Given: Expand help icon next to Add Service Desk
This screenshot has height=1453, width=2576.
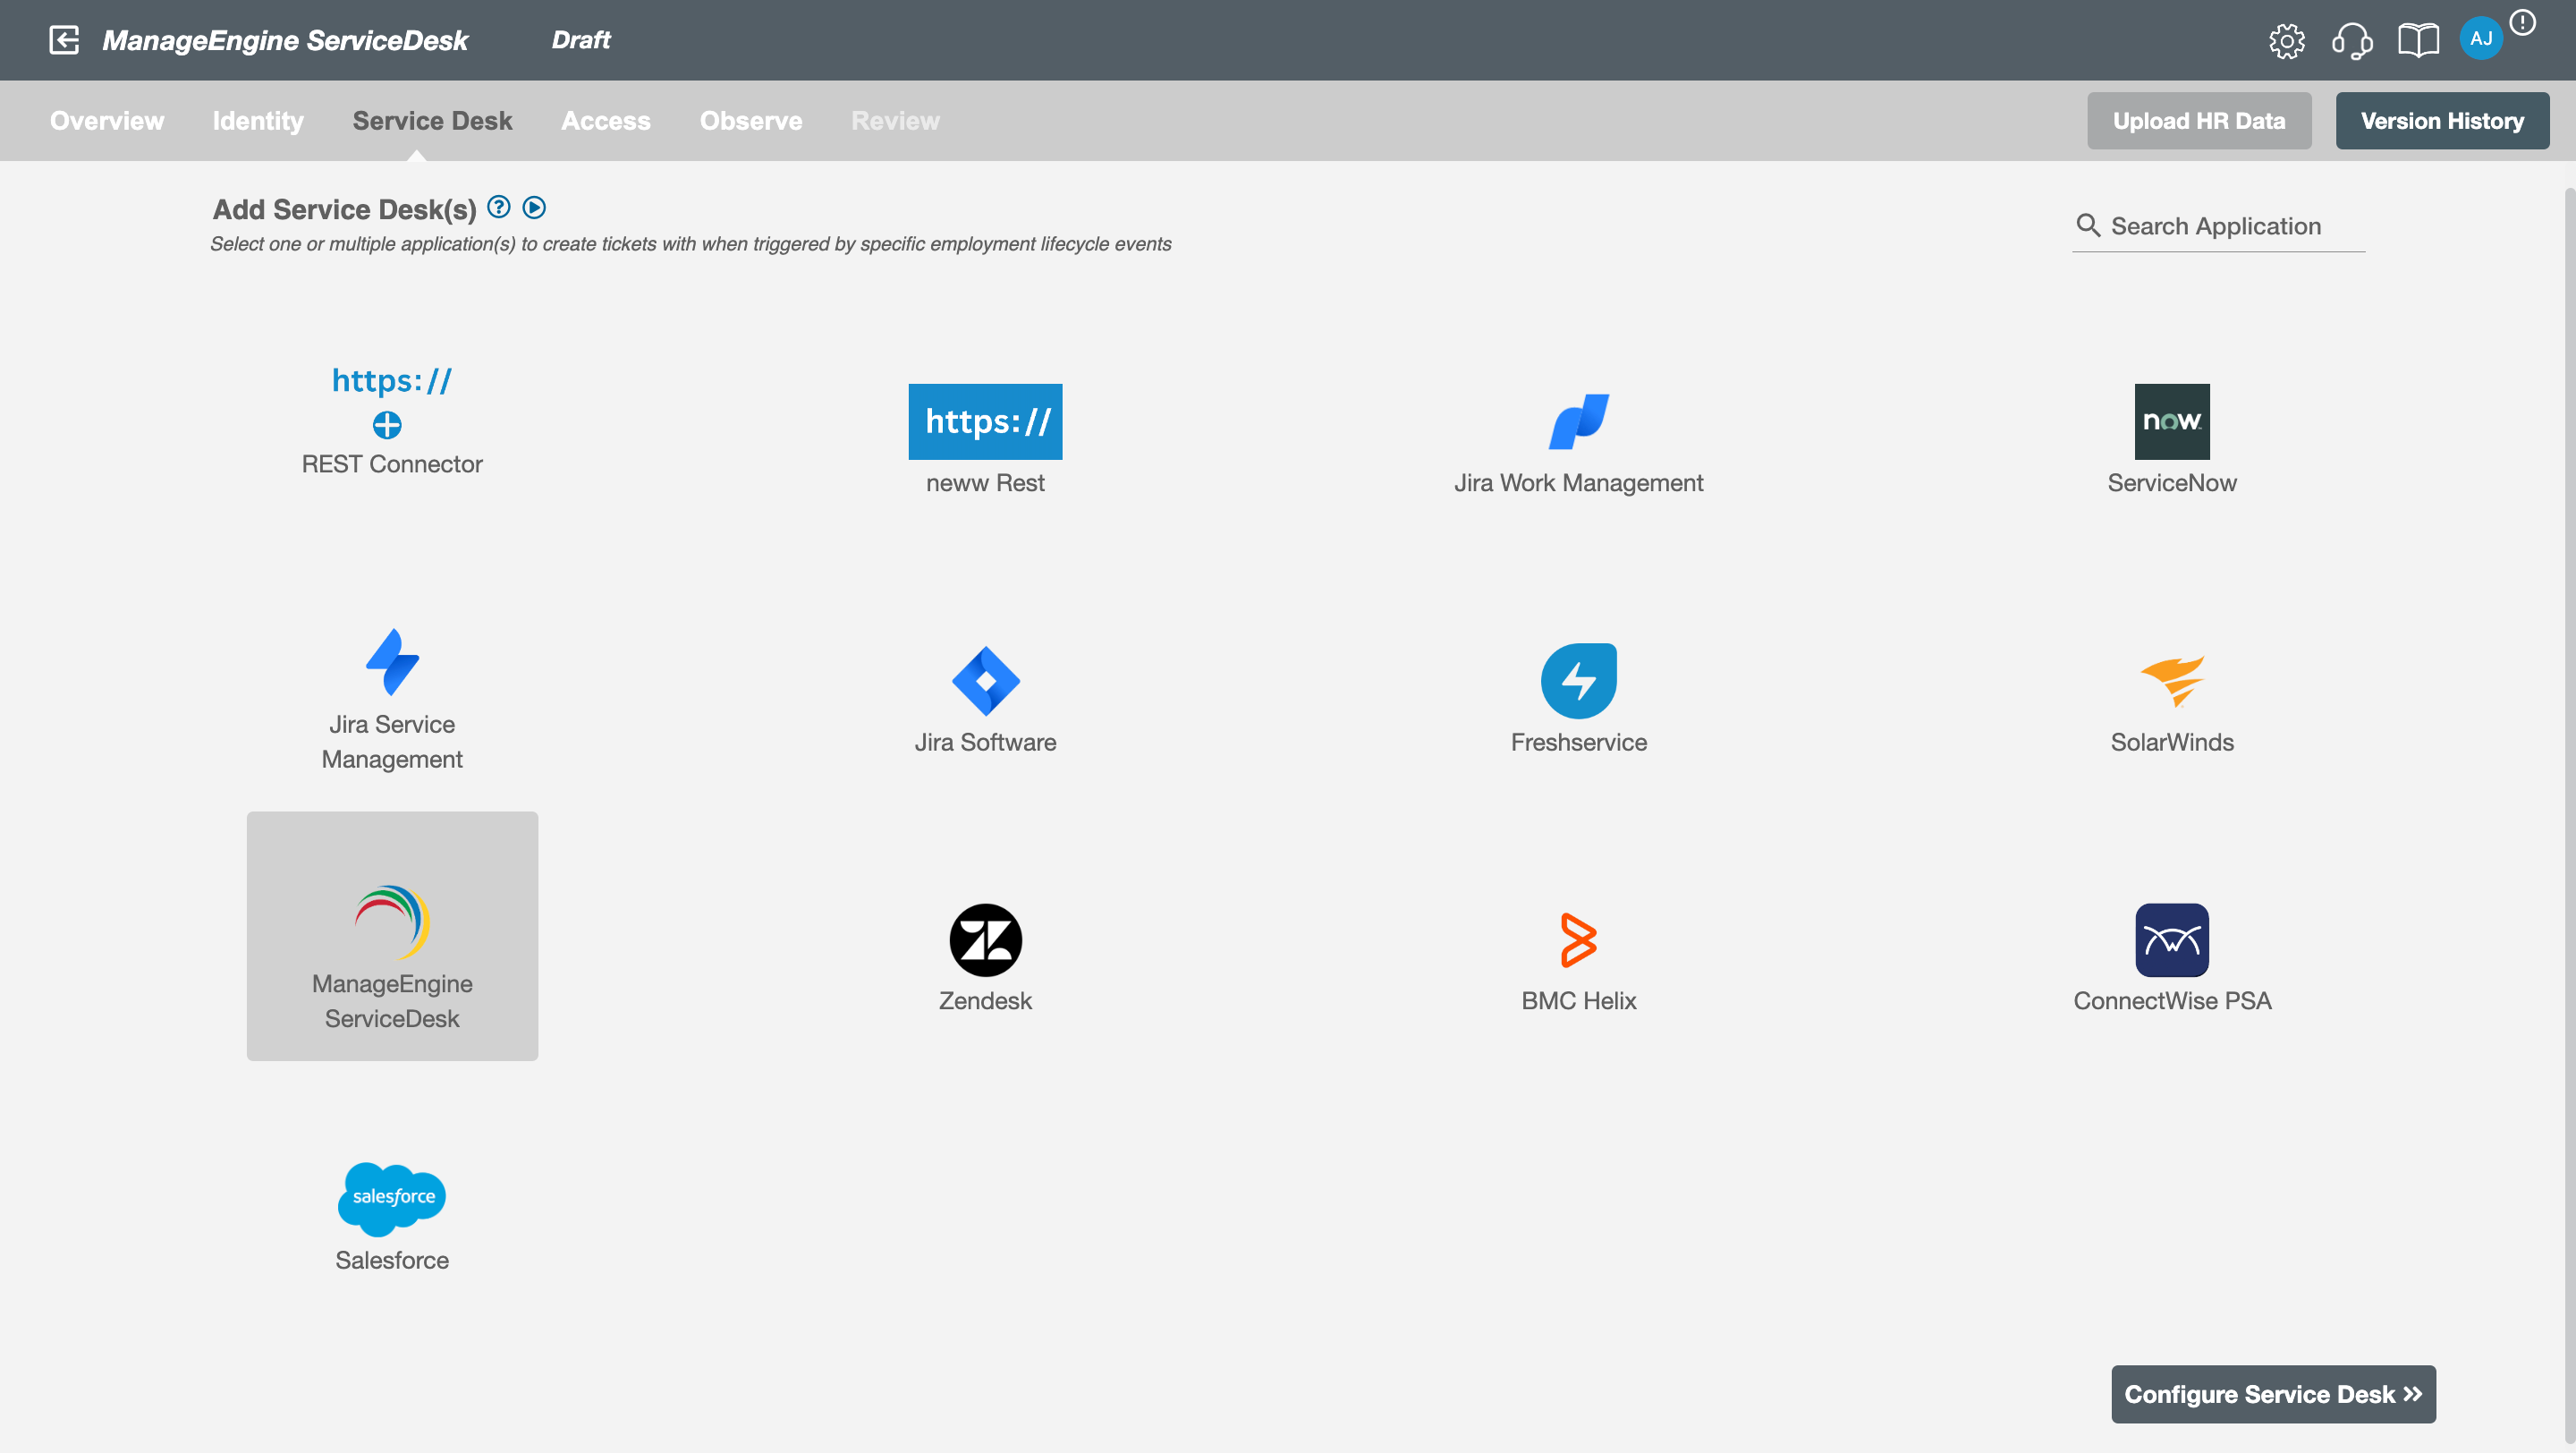Looking at the screenshot, I should point(497,207).
